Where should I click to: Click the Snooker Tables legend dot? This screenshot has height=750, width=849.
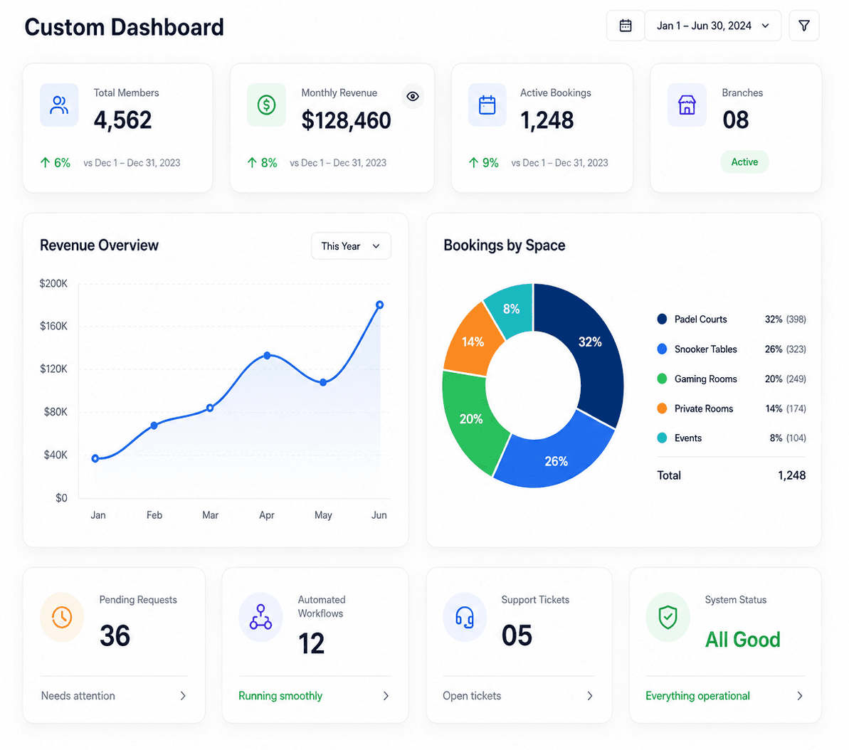[x=662, y=349]
